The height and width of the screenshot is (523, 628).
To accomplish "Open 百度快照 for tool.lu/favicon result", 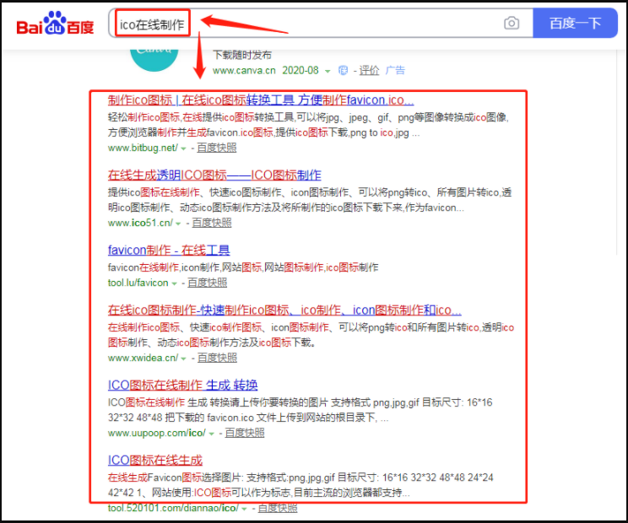I will 208,283.
